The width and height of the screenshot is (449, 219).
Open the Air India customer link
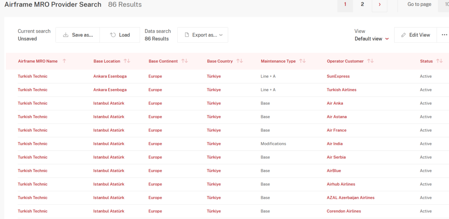point(335,144)
